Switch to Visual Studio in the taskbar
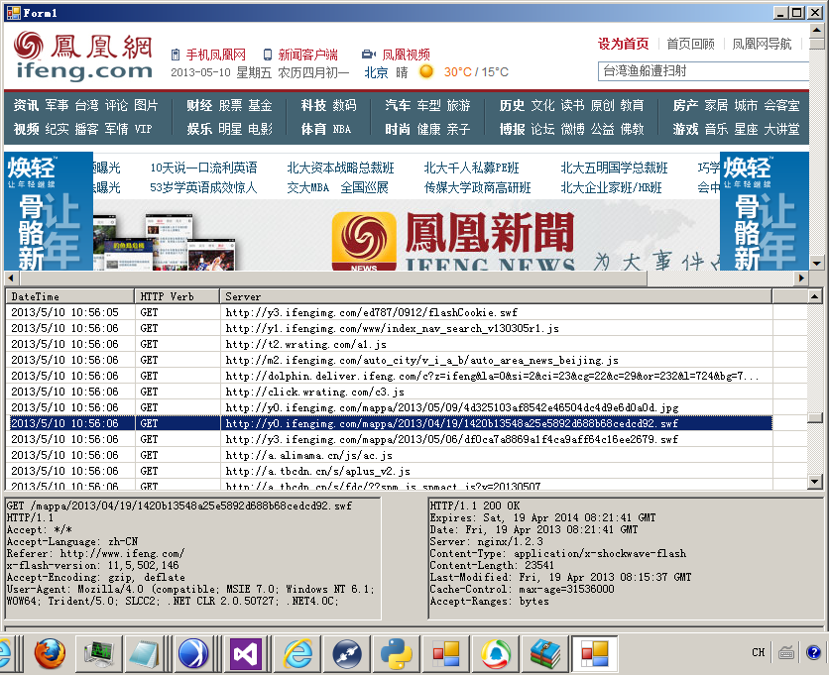This screenshot has height=675, width=829. [x=245, y=654]
